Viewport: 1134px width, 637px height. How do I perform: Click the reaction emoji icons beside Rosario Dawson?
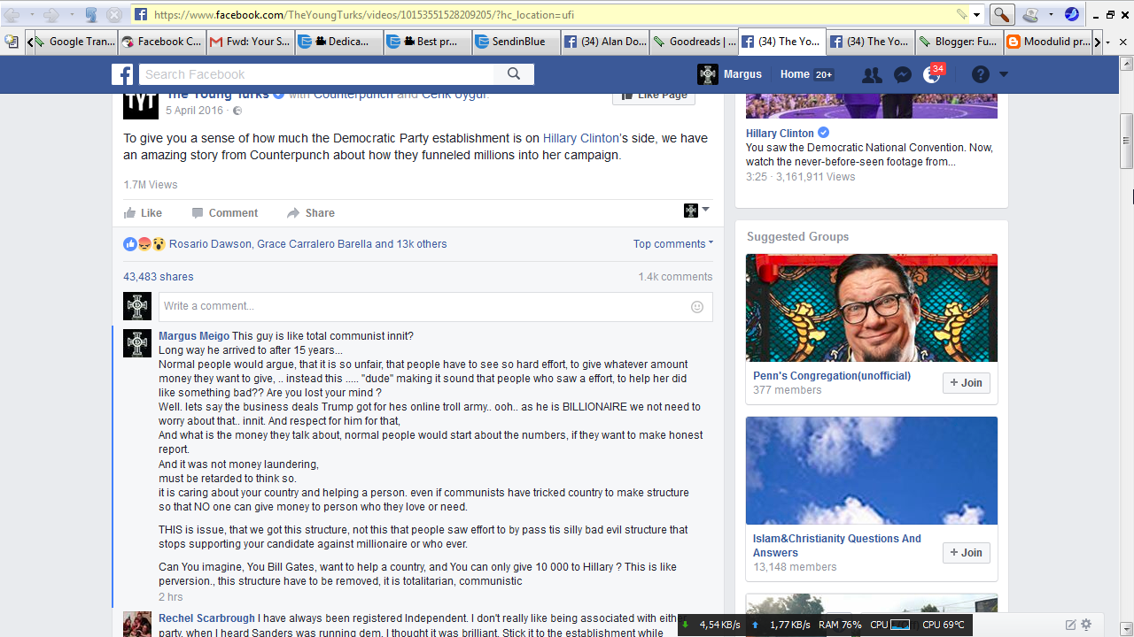tap(144, 244)
